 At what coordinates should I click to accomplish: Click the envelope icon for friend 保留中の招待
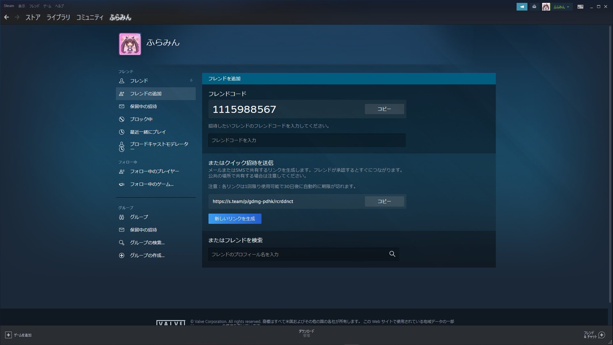[122, 106]
